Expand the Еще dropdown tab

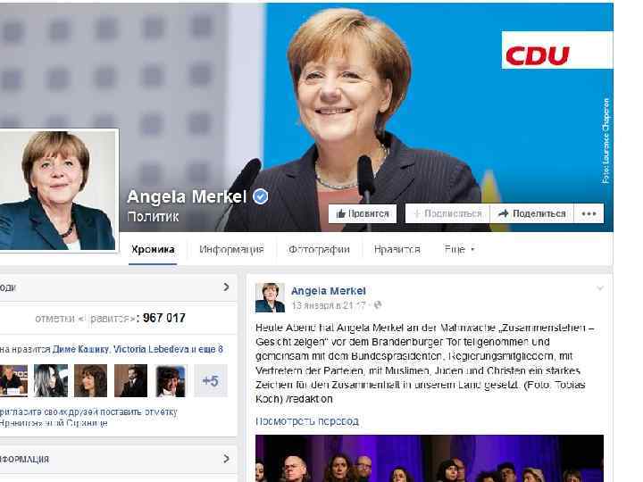pos(459,249)
